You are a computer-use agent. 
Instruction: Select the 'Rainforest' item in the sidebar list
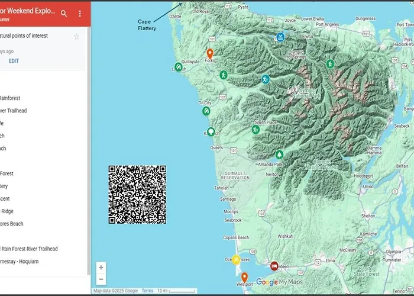10,98
